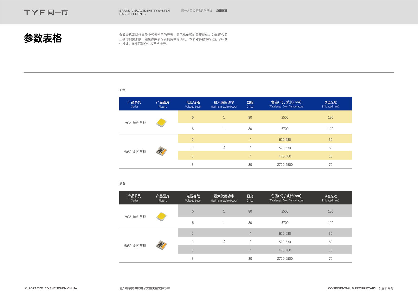Viewport: 418px width, 296px height.
Task: Select the 5050 LED chip image in 彩色 table
Action: tap(161, 151)
